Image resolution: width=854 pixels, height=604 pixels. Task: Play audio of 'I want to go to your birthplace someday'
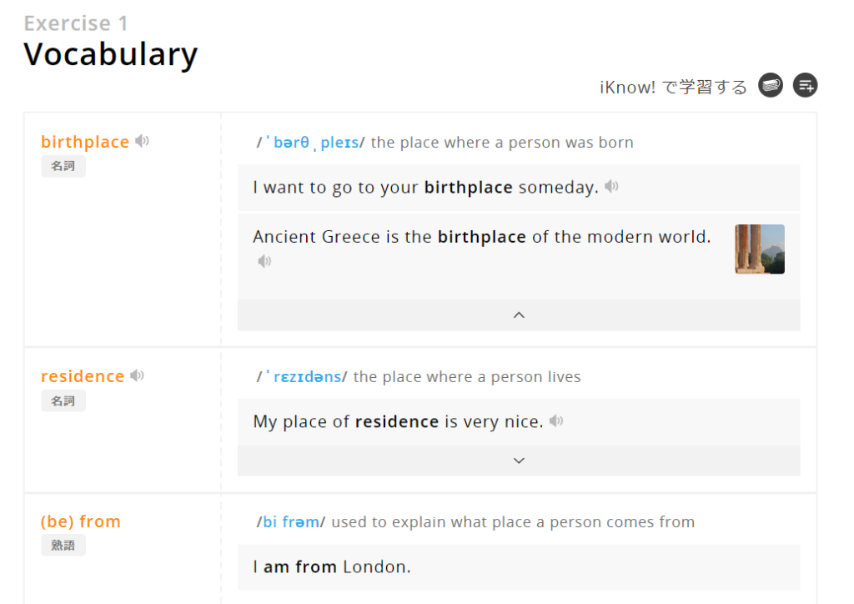click(x=611, y=186)
